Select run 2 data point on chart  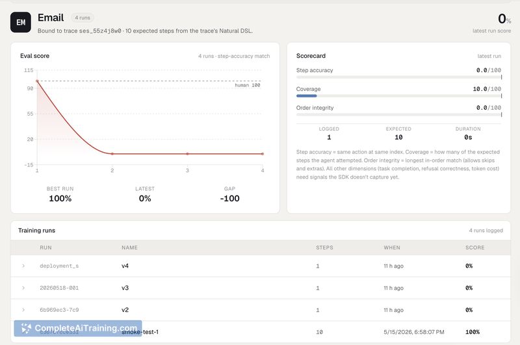coord(112,154)
